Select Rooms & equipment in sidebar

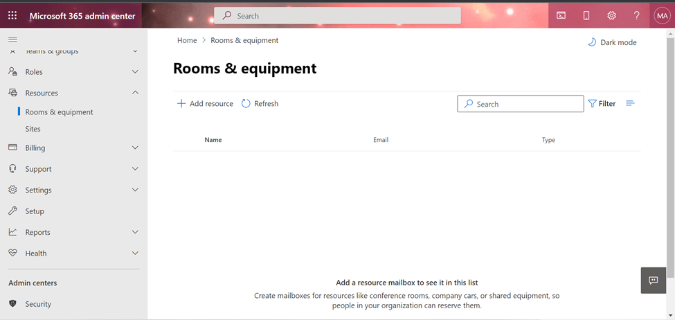pyautogui.click(x=59, y=112)
